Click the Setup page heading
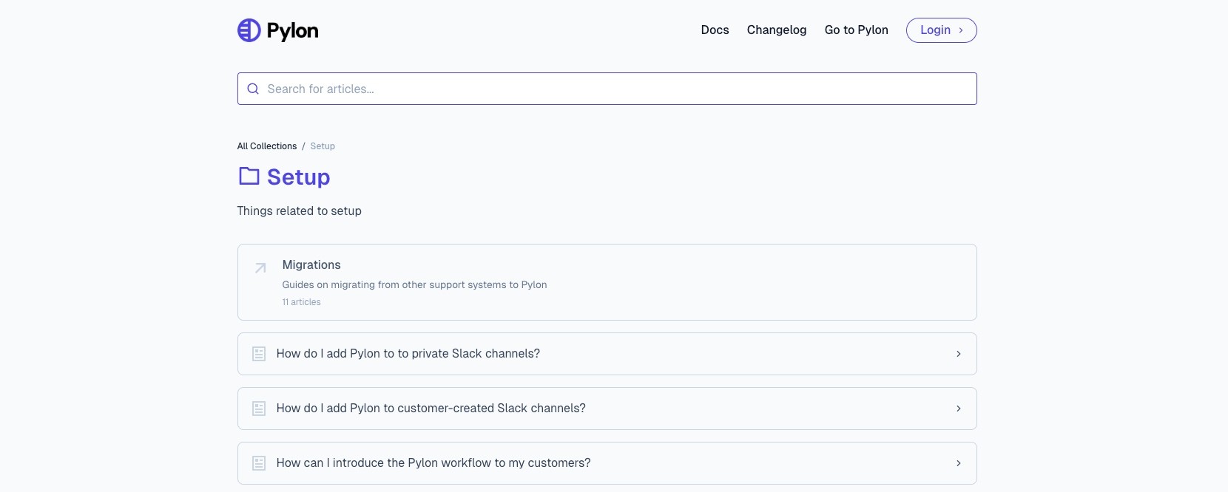 pyautogui.click(x=298, y=177)
